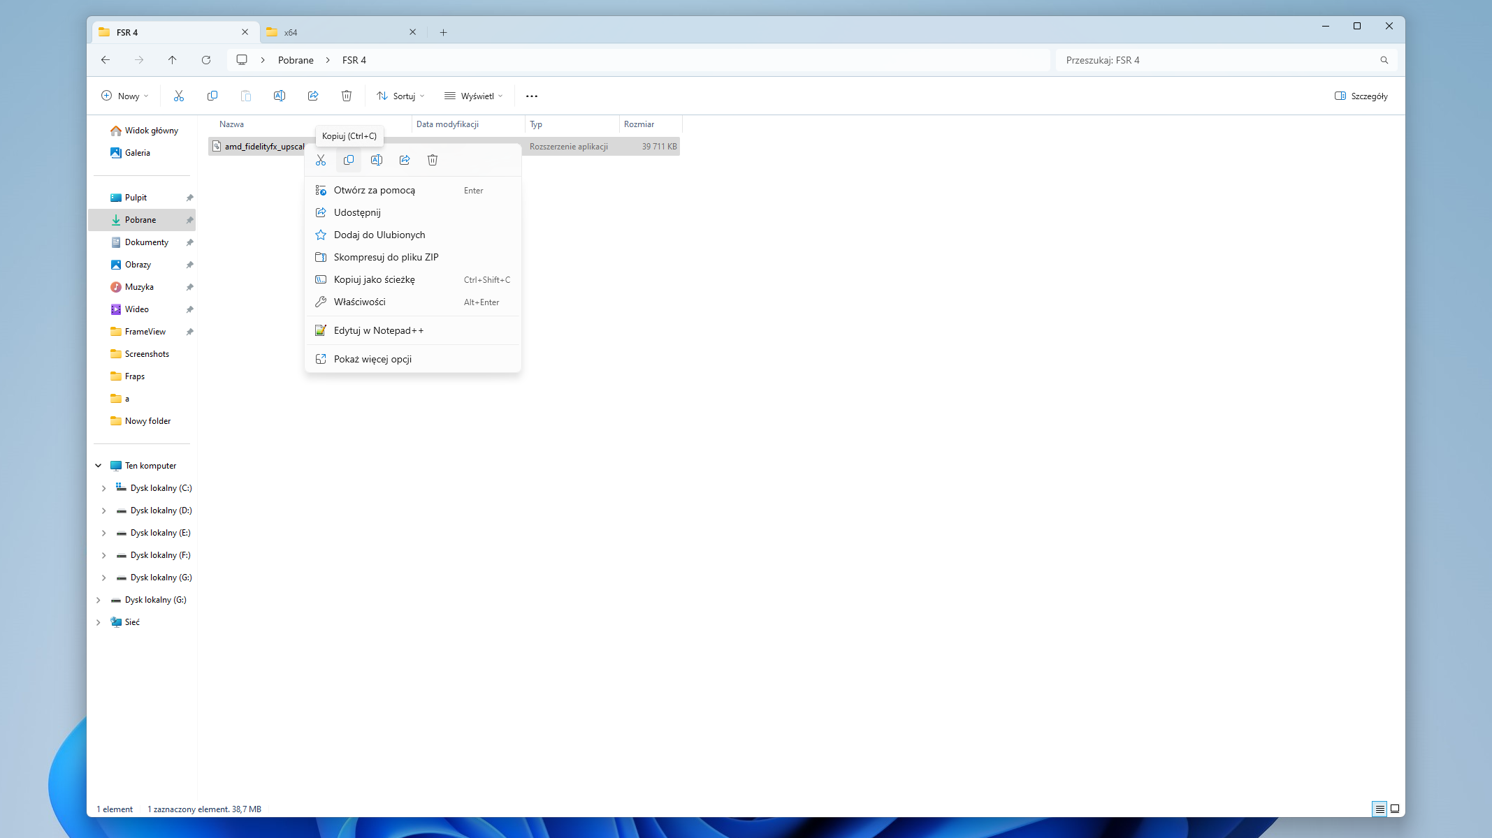Sort by Data modyfikacji column header
Viewport: 1492px width, 838px height.
pyautogui.click(x=468, y=124)
